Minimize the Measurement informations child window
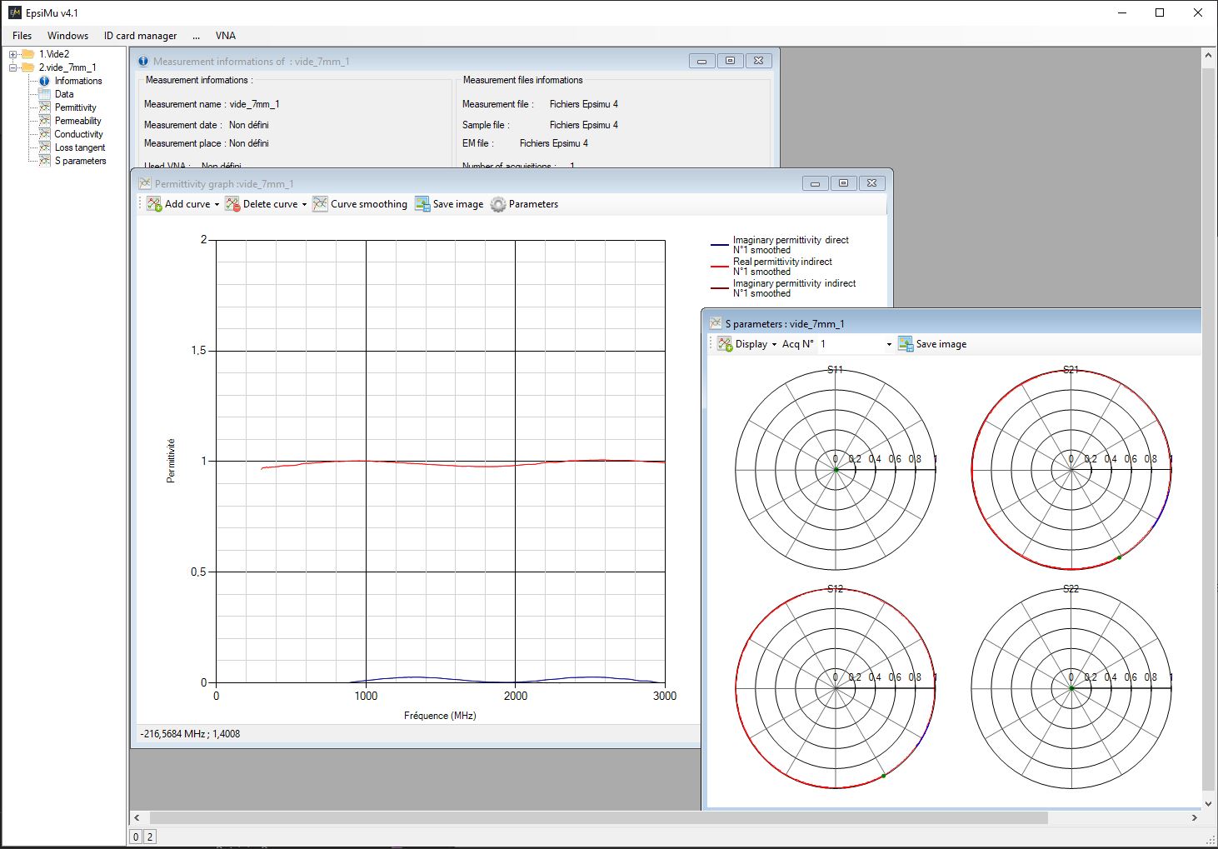Screen dimensions: 1218x849 click(x=702, y=61)
